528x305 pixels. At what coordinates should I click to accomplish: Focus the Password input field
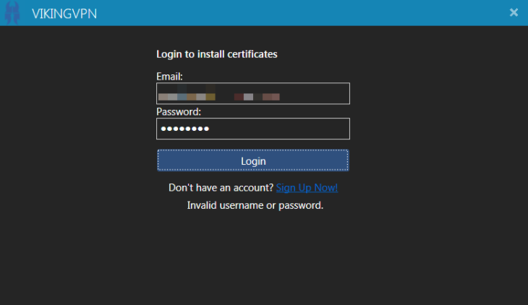coord(253,129)
